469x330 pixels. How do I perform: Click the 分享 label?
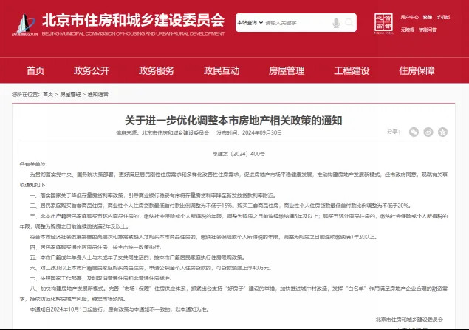click(394, 132)
